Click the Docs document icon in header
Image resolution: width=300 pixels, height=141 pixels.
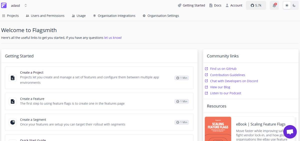click(211, 5)
